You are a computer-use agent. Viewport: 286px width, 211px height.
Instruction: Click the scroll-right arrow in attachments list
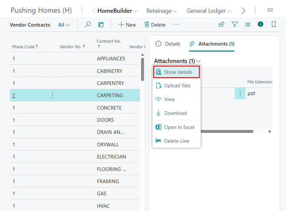(x=270, y=131)
